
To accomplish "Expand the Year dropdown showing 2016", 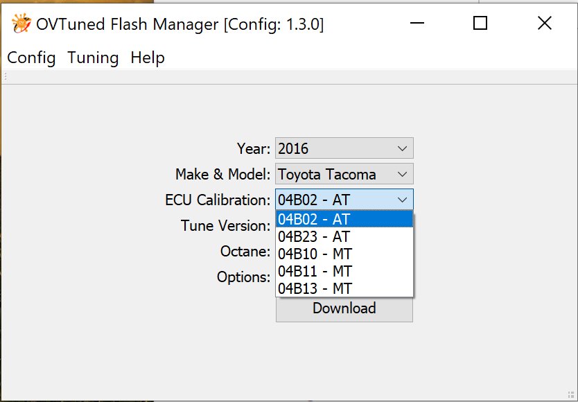I will [344, 148].
